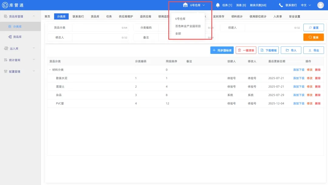Screen dimensions: 328x185
Task: Click the warehouse icon before 6号仓库
Action: tap(185, 5)
